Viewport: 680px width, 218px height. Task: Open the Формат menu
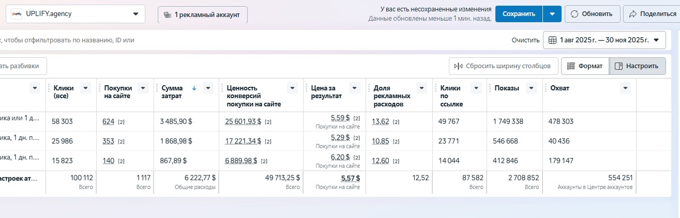tap(584, 66)
